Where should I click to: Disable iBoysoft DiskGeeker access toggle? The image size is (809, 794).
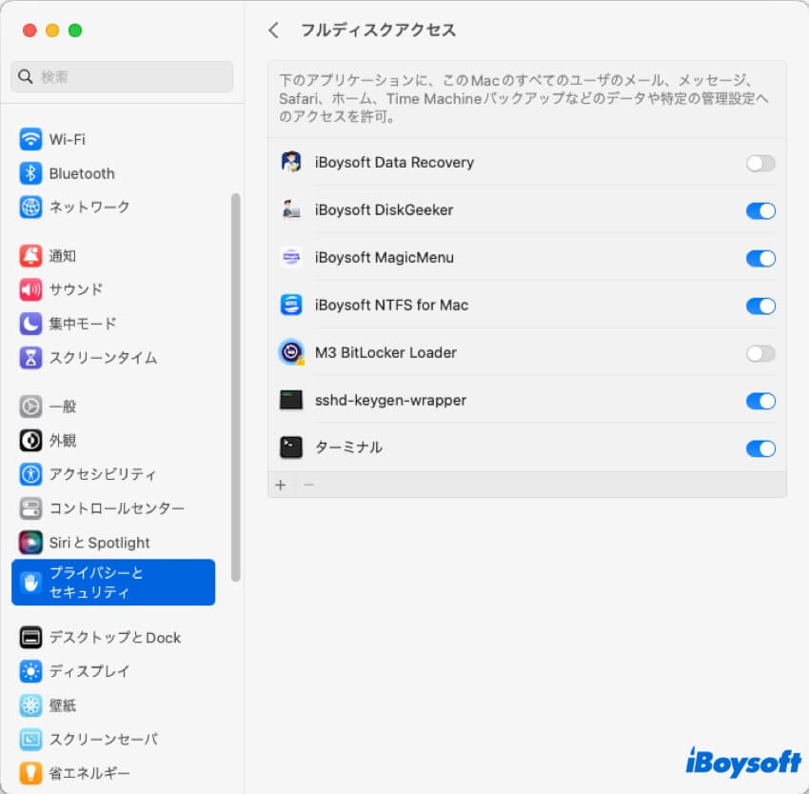pyautogui.click(x=760, y=210)
